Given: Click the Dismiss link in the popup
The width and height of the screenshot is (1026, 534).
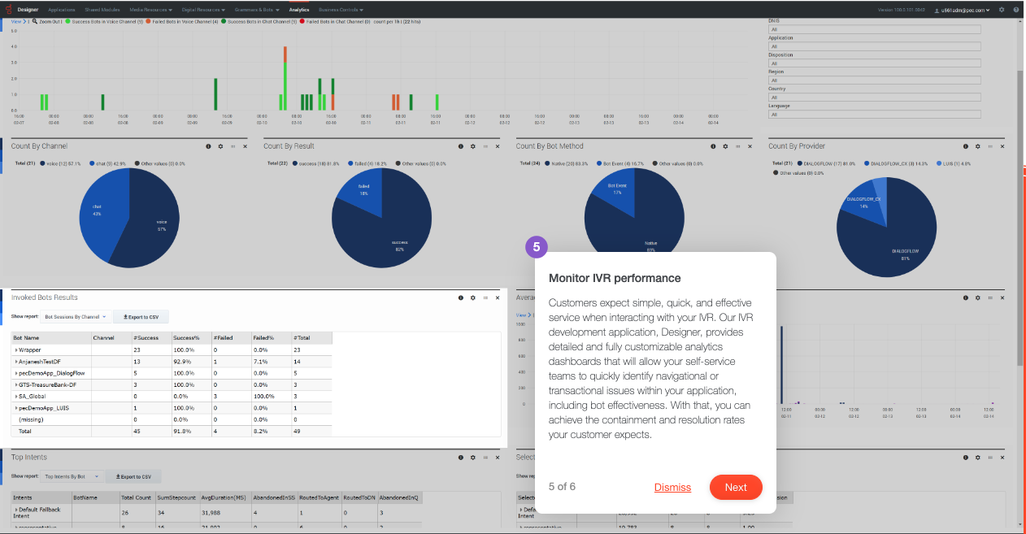Looking at the screenshot, I should (672, 488).
